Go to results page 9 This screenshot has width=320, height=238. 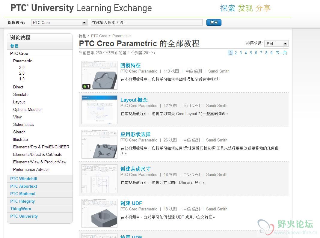(x=271, y=53)
